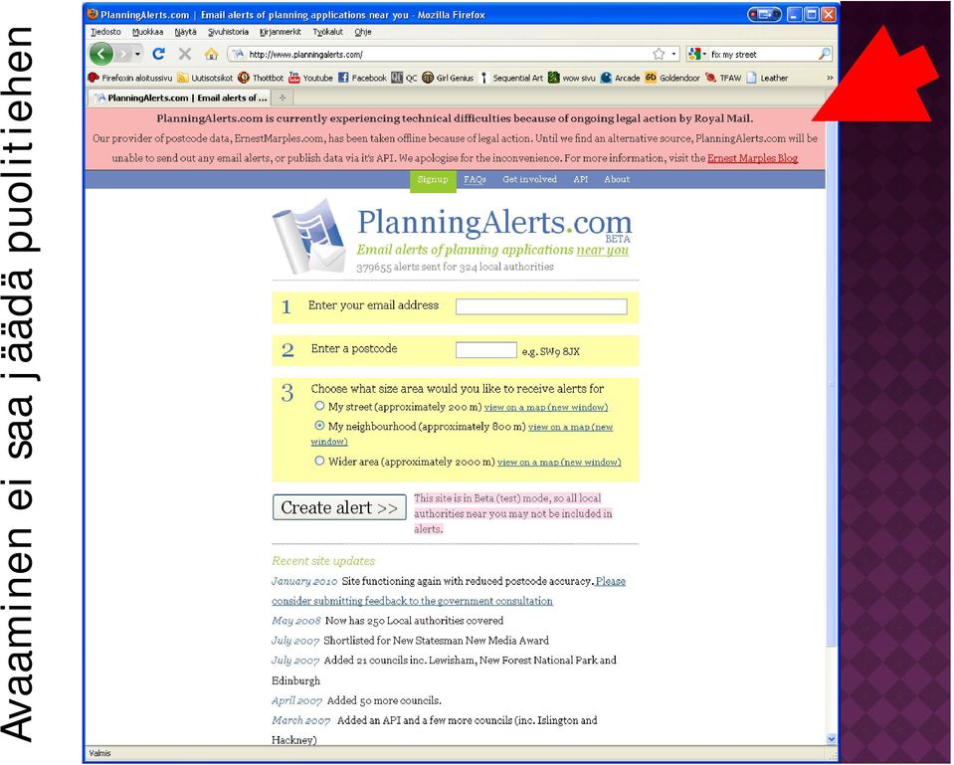954x765 pixels.
Task: Click the Firefox icon in the title bar
Action: [x=93, y=14]
